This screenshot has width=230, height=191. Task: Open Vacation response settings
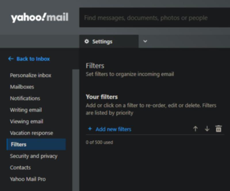pyautogui.click(x=31, y=133)
